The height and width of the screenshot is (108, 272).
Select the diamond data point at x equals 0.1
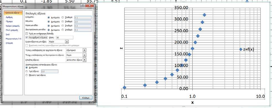pos(125,88)
